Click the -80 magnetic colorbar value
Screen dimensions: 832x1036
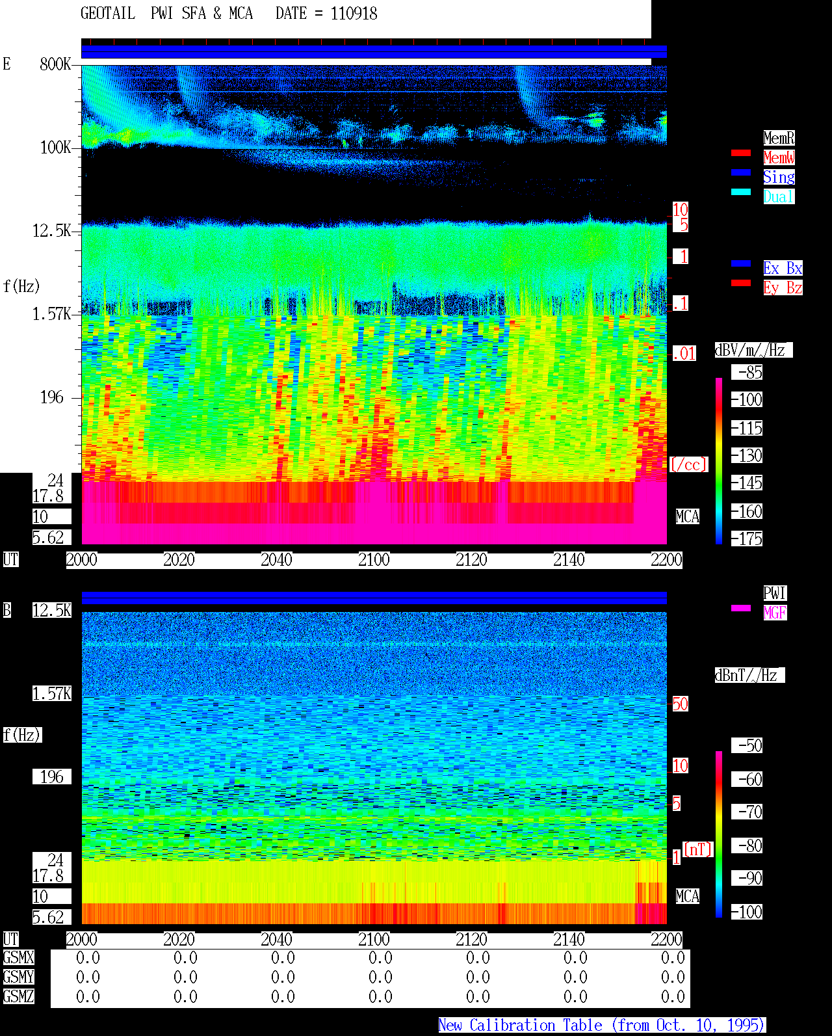coord(747,845)
